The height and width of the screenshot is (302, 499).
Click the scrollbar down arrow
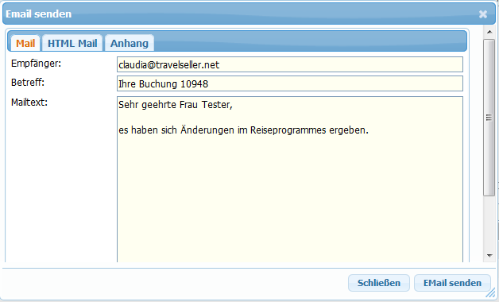click(489, 256)
